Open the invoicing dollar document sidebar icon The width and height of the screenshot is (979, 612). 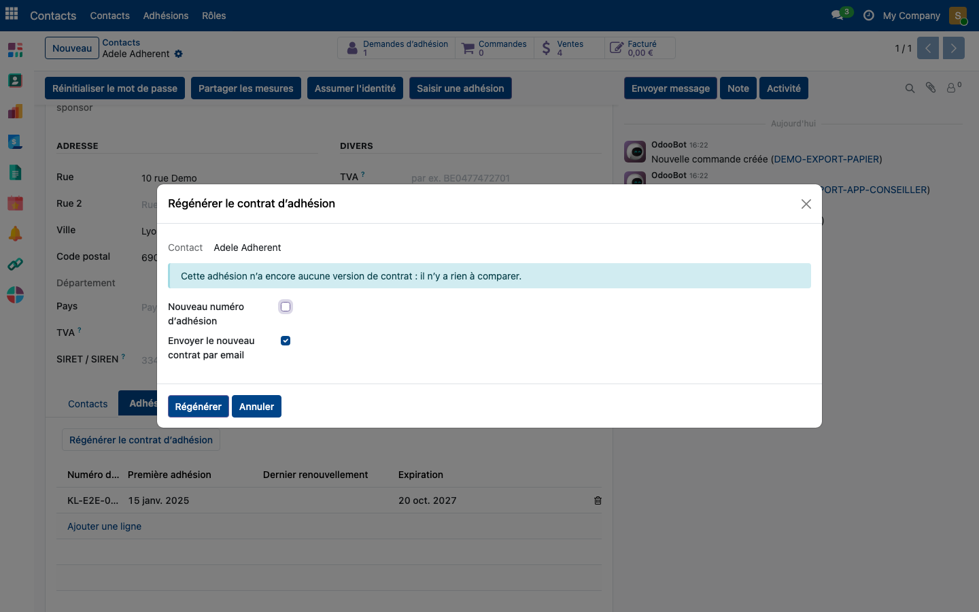coord(15,141)
